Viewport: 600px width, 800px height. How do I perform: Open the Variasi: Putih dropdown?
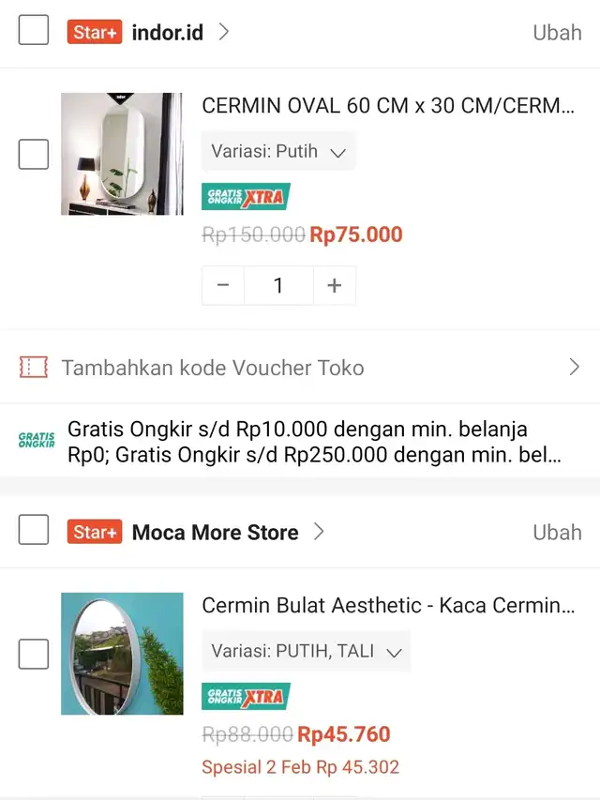[x=278, y=151]
